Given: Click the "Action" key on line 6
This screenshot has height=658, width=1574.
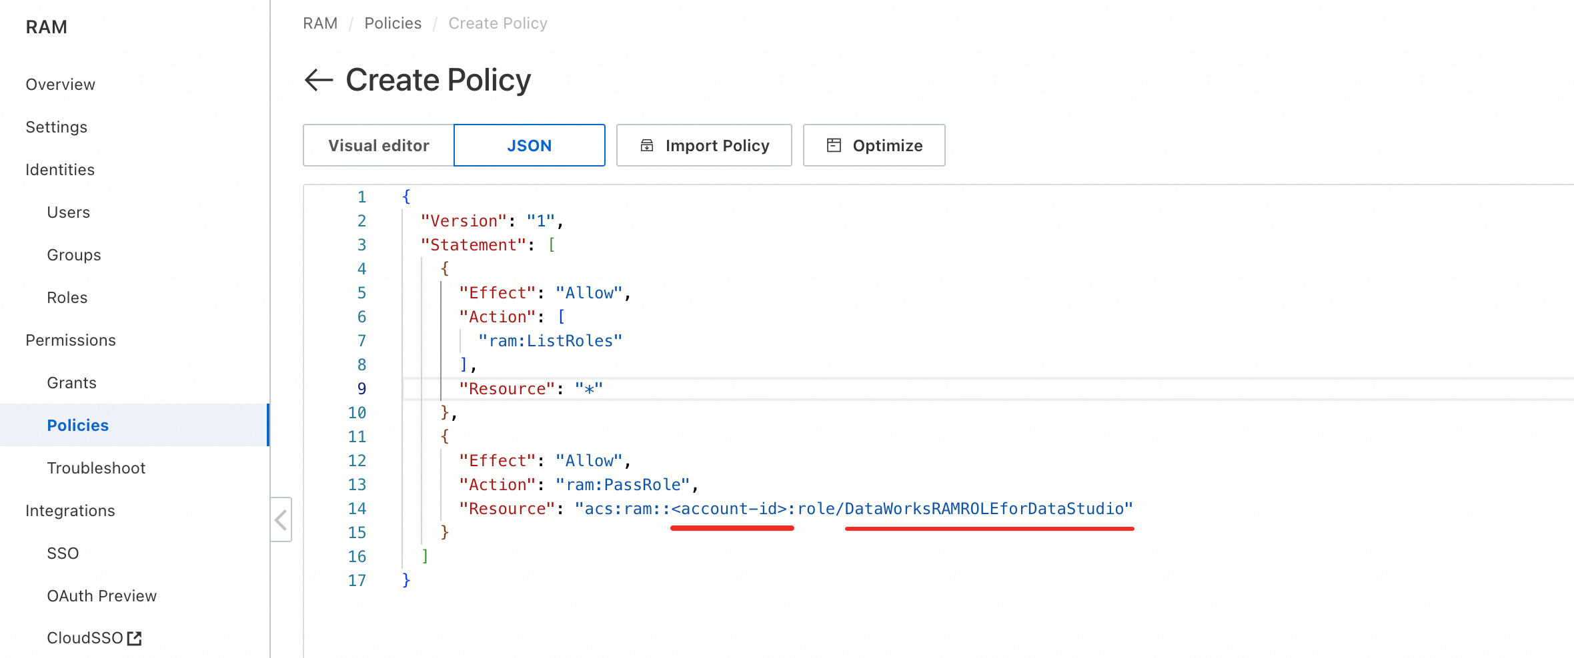Looking at the screenshot, I should [498, 317].
